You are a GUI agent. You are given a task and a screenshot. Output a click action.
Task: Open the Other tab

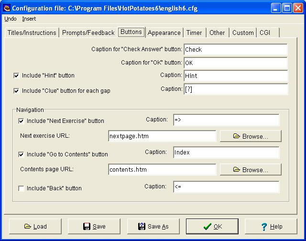(217, 33)
